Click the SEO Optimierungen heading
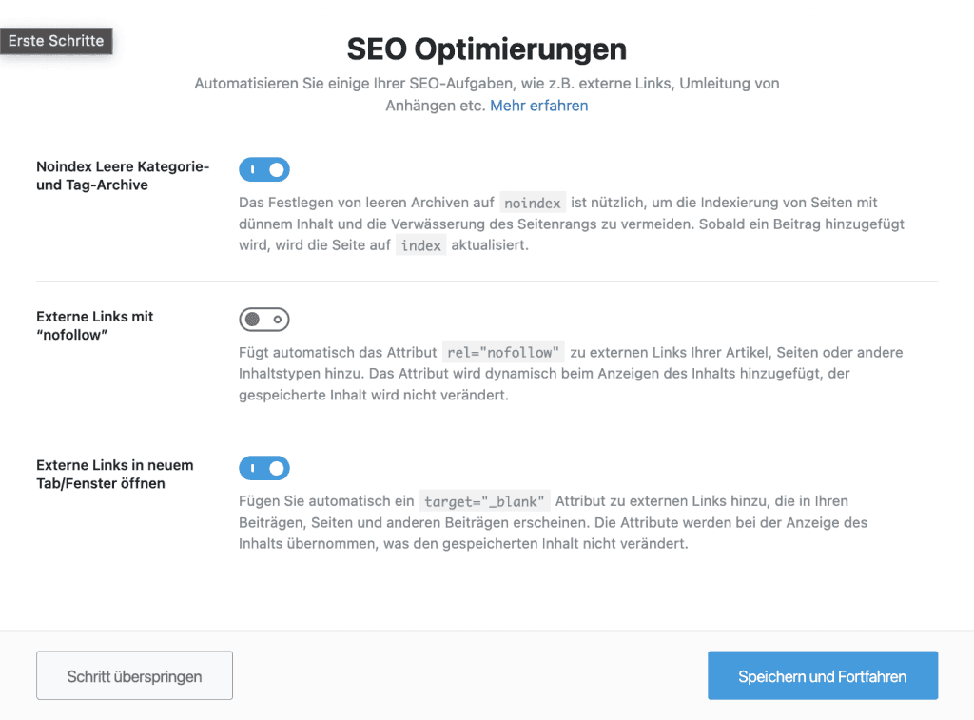The height and width of the screenshot is (720, 974). click(486, 49)
